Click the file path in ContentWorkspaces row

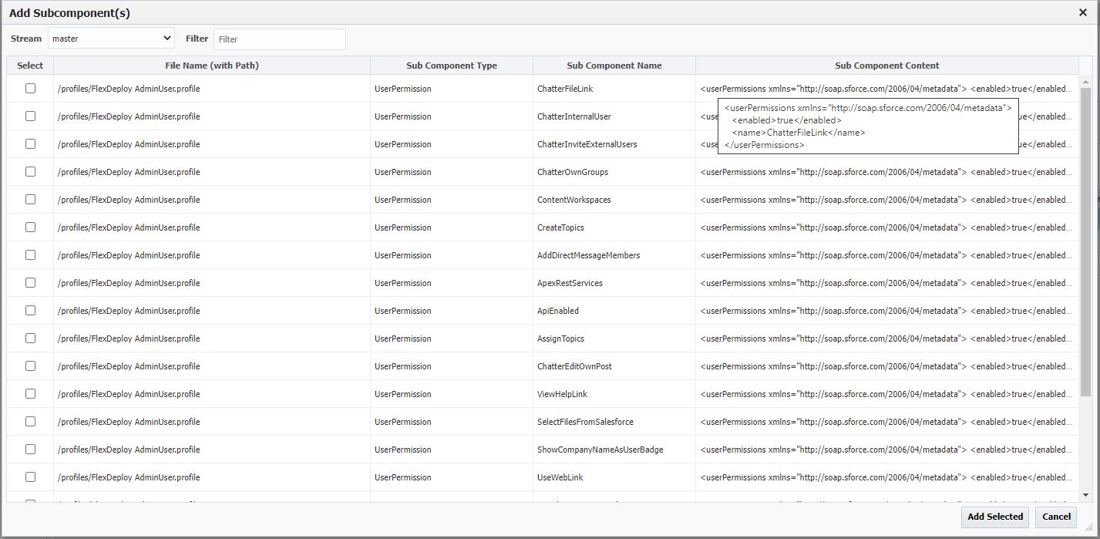pos(129,200)
